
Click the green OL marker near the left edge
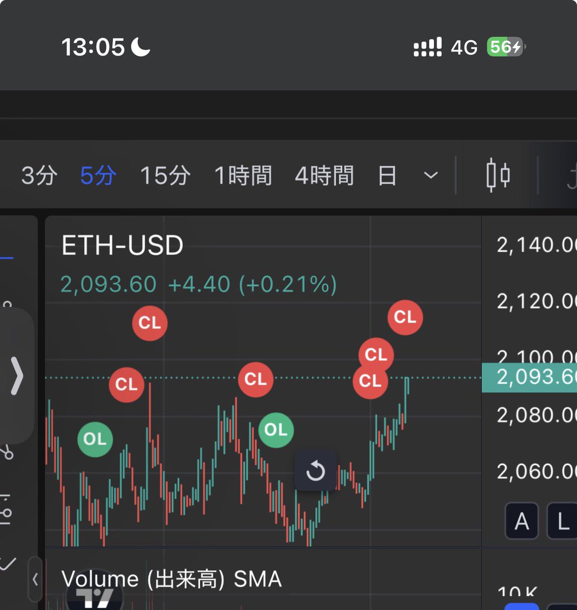pos(95,439)
